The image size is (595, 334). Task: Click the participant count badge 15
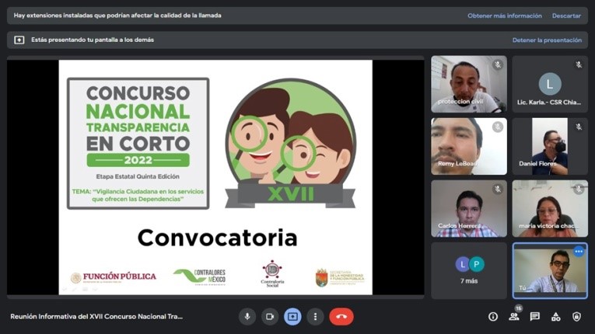[x=519, y=308]
